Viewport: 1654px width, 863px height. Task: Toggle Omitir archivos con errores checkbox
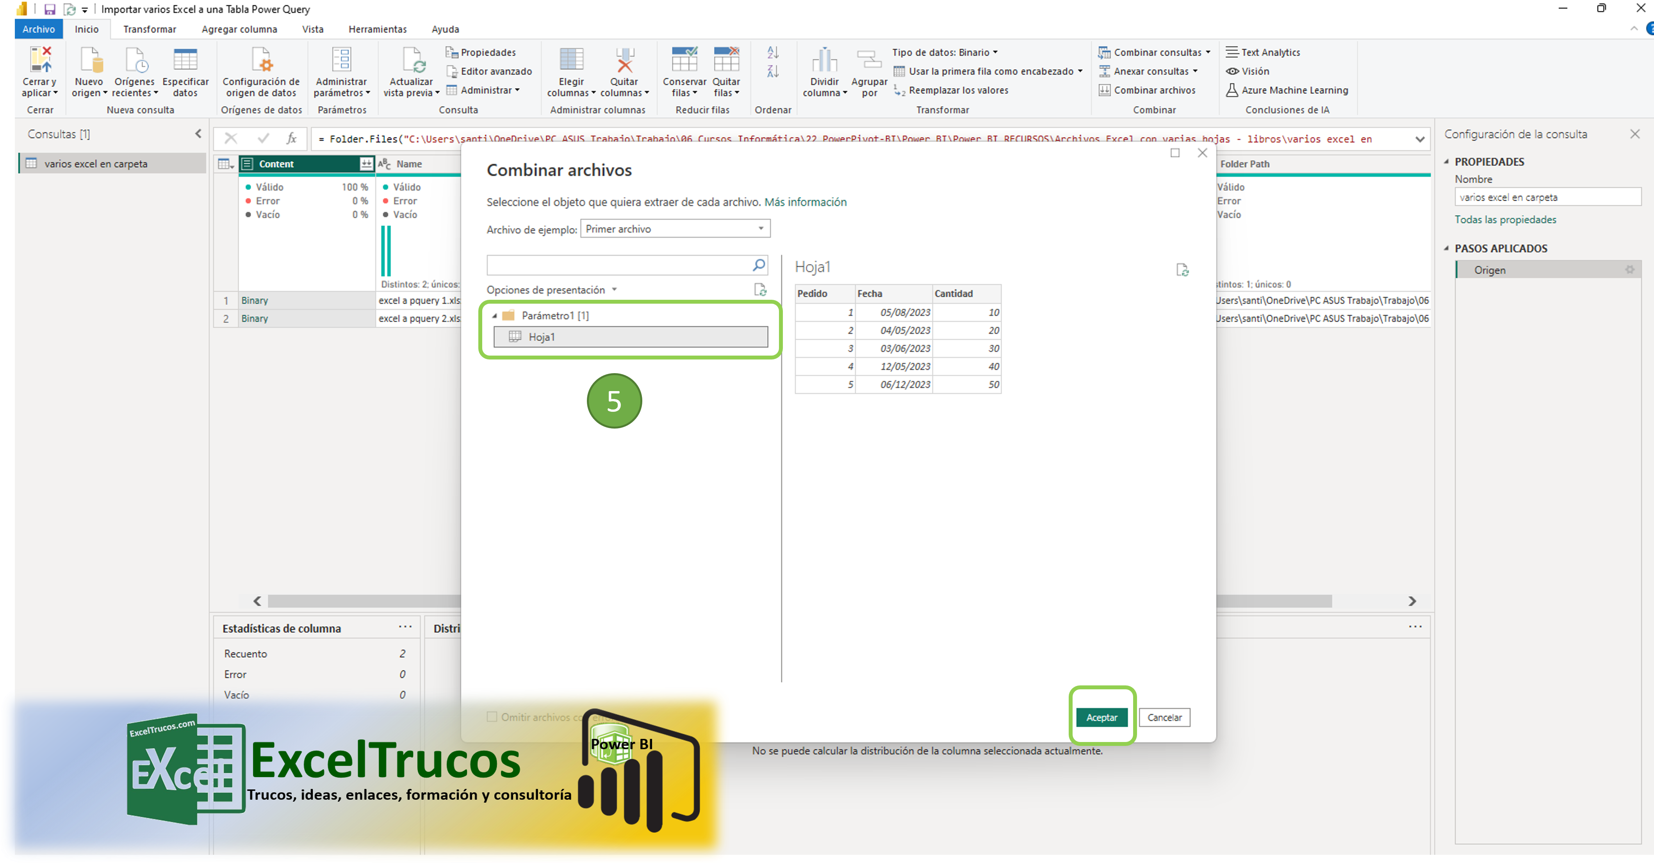(492, 717)
